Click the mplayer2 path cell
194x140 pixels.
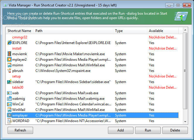pos(73,60)
